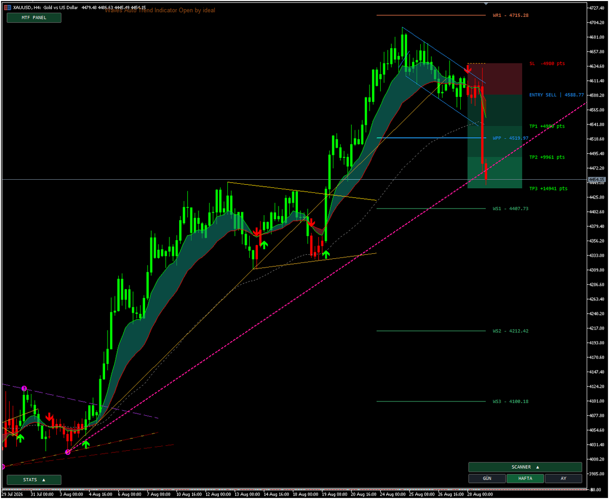
Task: Select the SL -4980 pts label
Action: coord(547,63)
